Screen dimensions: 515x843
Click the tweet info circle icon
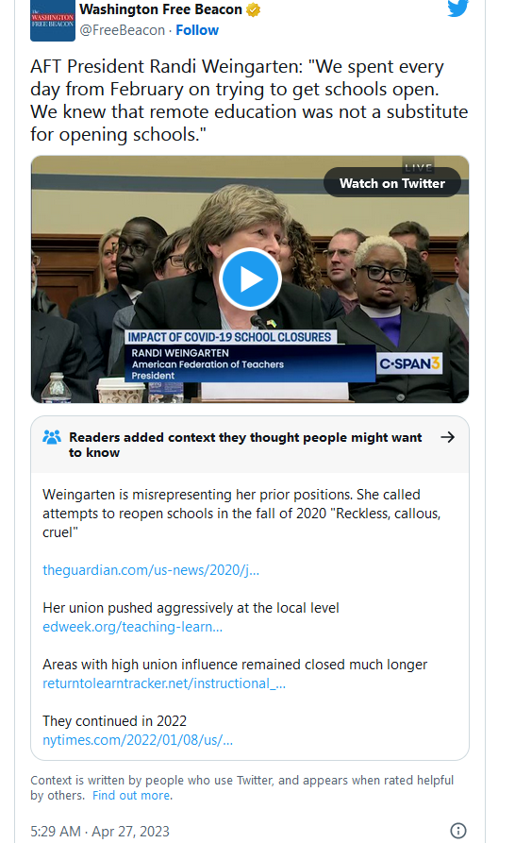458,831
